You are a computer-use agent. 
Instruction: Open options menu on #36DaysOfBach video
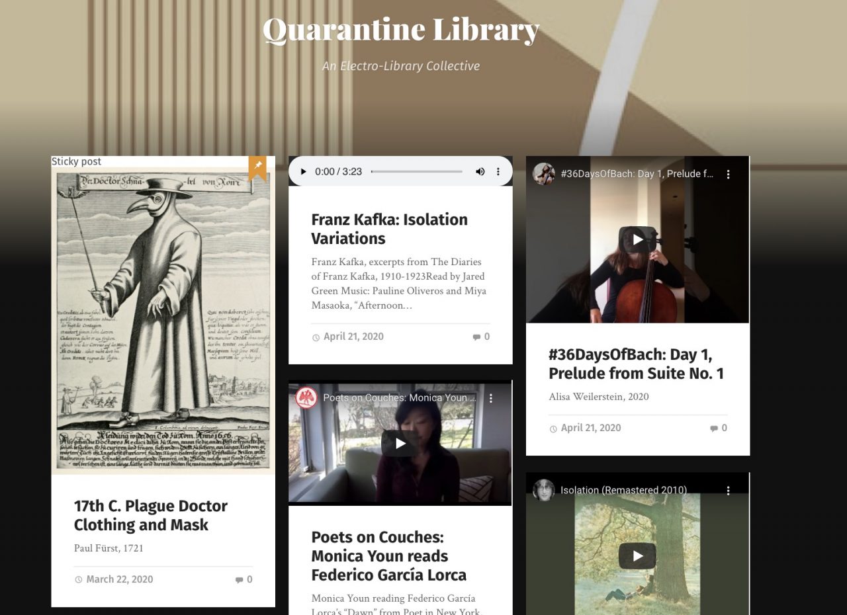point(728,174)
